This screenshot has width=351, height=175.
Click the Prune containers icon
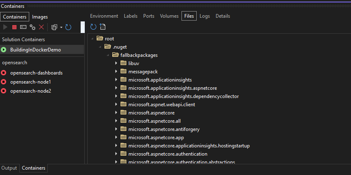pos(54,27)
